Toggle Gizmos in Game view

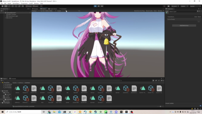click(x=160, y=11)
